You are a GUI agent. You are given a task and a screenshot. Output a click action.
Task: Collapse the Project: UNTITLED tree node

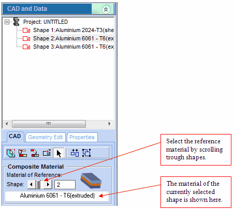(x=7, y=22)
